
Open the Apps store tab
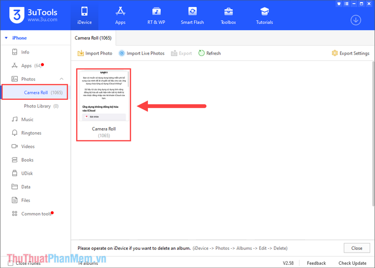point(121,15)
